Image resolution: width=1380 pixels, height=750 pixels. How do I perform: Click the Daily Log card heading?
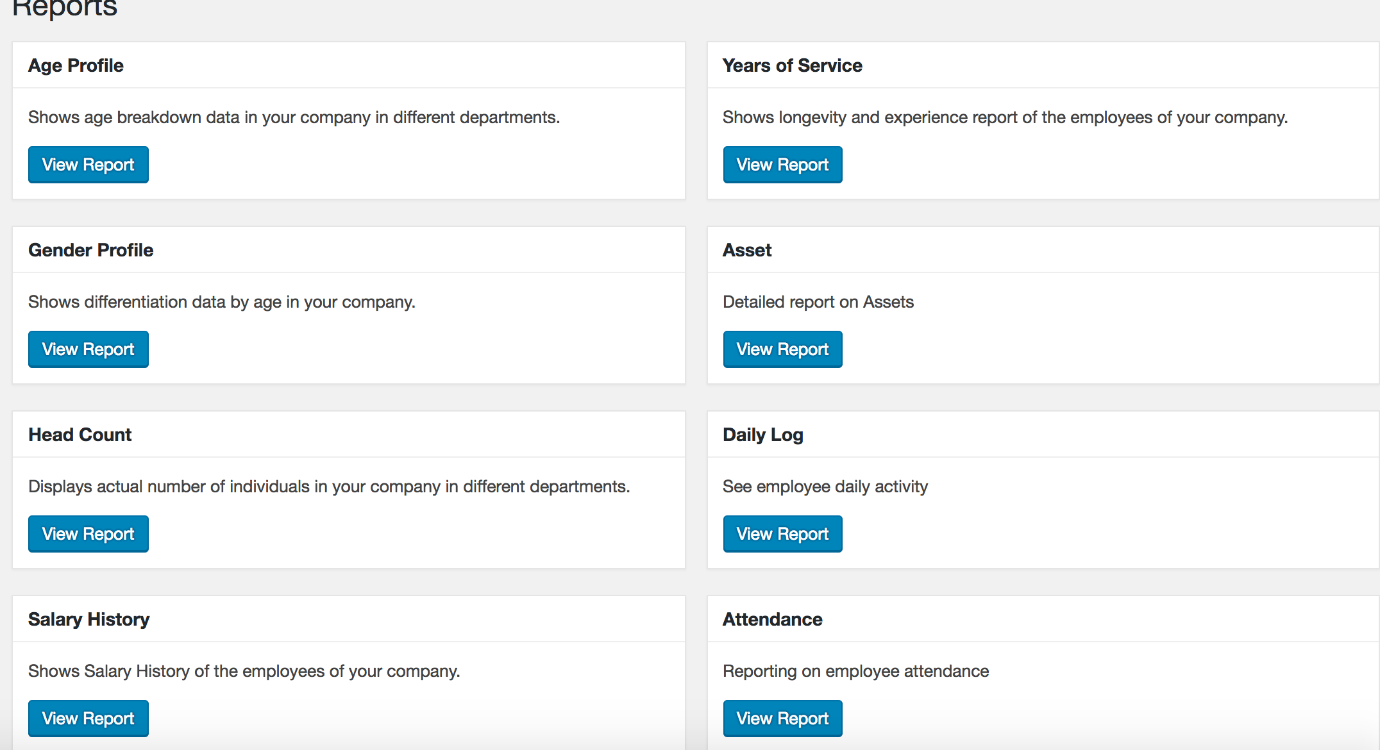point(762,435)
